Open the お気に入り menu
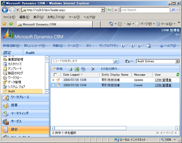Viewport: 182px width, 143px height. pos(56,17)
